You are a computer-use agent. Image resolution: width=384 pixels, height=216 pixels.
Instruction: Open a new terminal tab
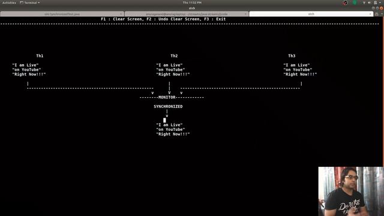tap(377, 14)
